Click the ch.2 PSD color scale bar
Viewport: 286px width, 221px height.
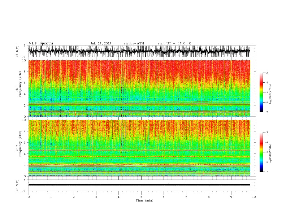click(x=261, y=152)
